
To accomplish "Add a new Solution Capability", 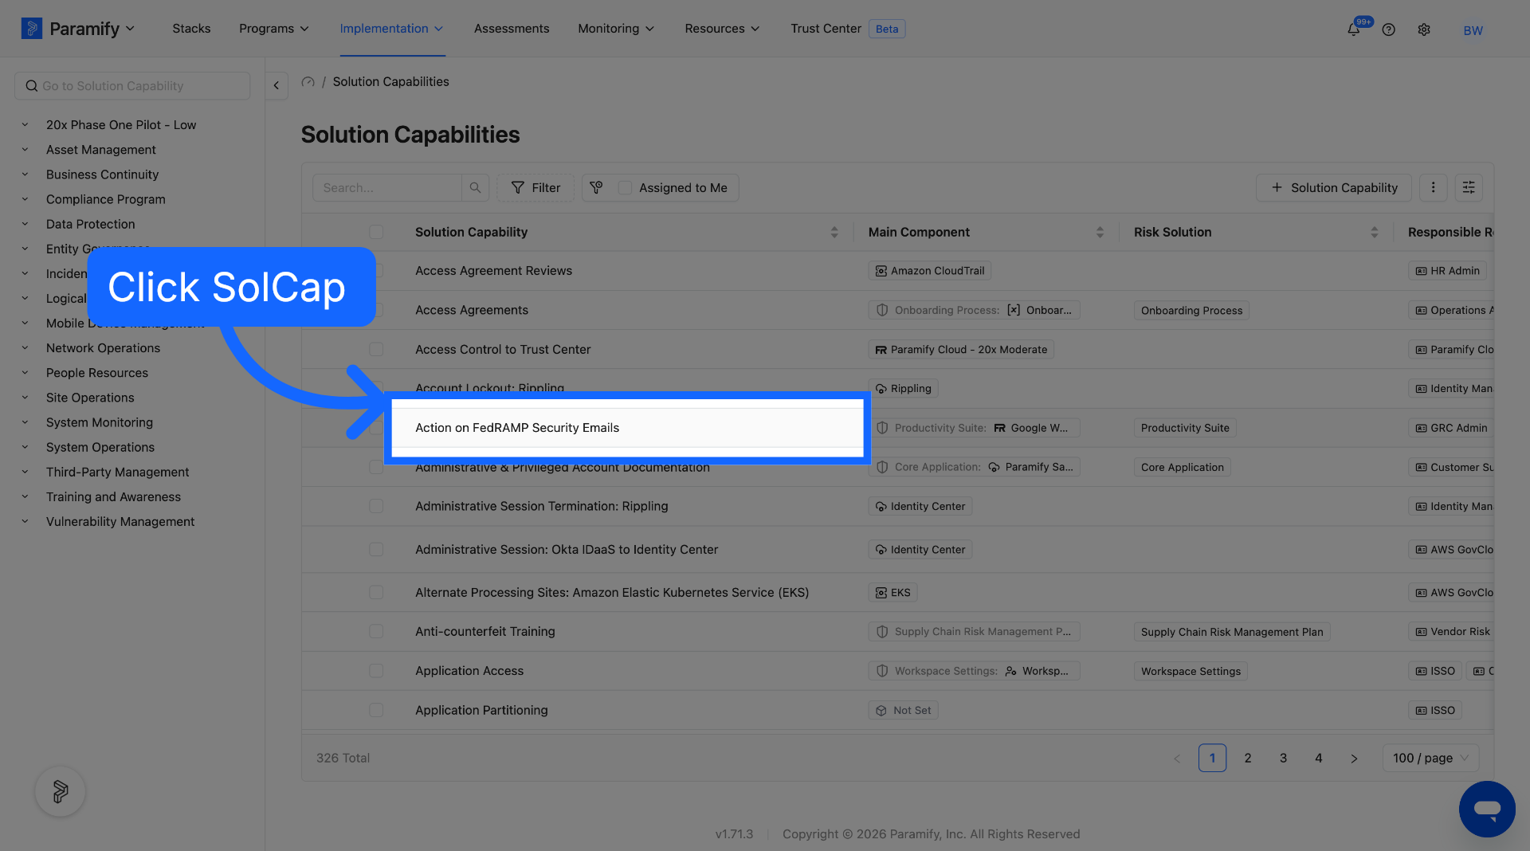I will point(1334,187).
